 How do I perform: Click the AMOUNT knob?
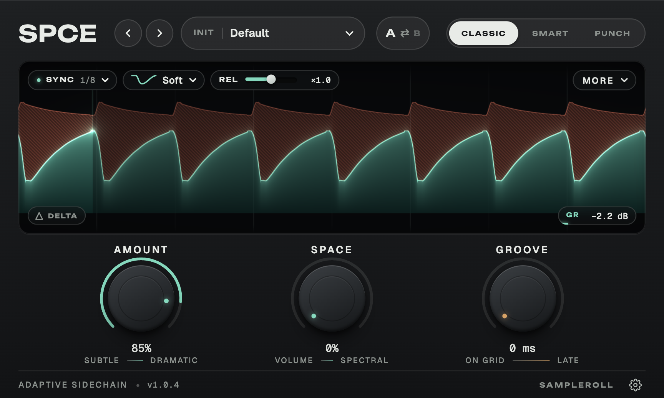[141, 298]
